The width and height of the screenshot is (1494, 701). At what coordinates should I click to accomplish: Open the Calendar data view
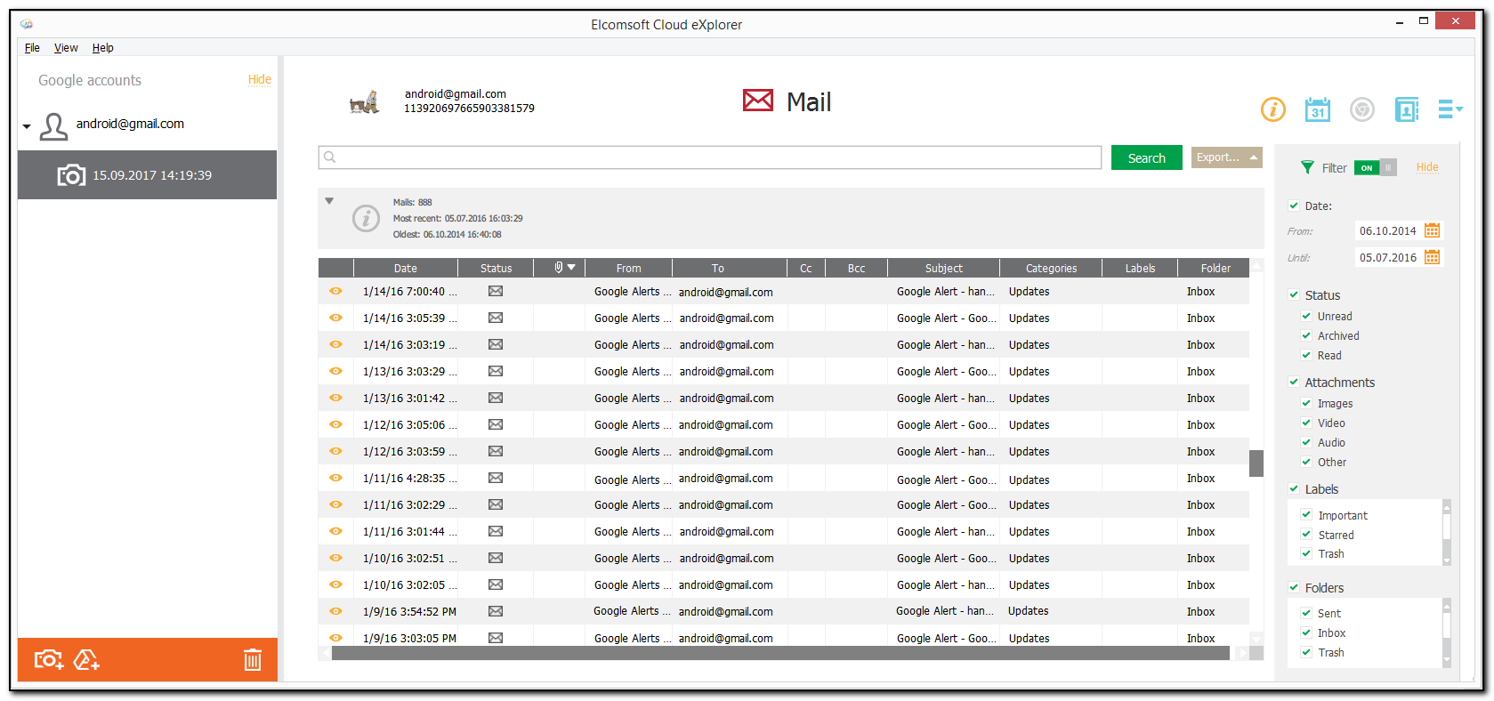coord(1317,109)
